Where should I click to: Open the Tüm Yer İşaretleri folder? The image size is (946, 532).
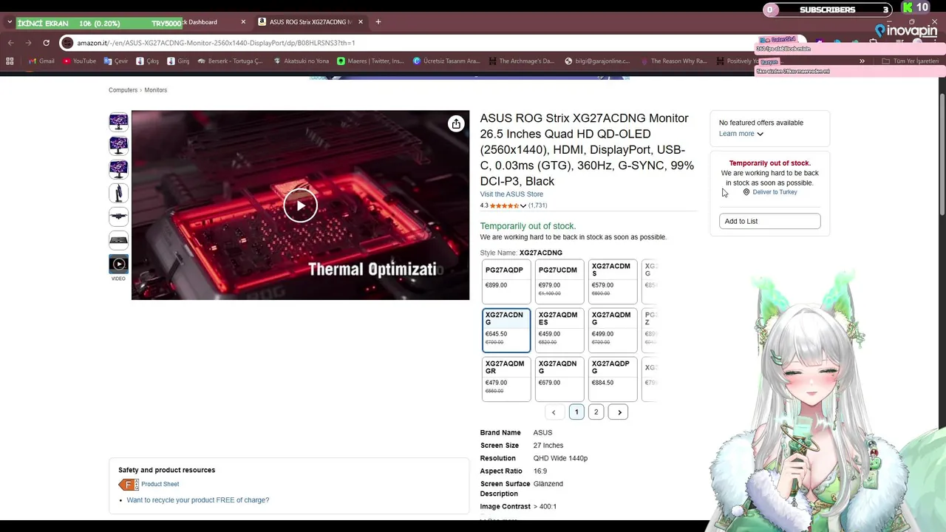click(x=910, y=61)
